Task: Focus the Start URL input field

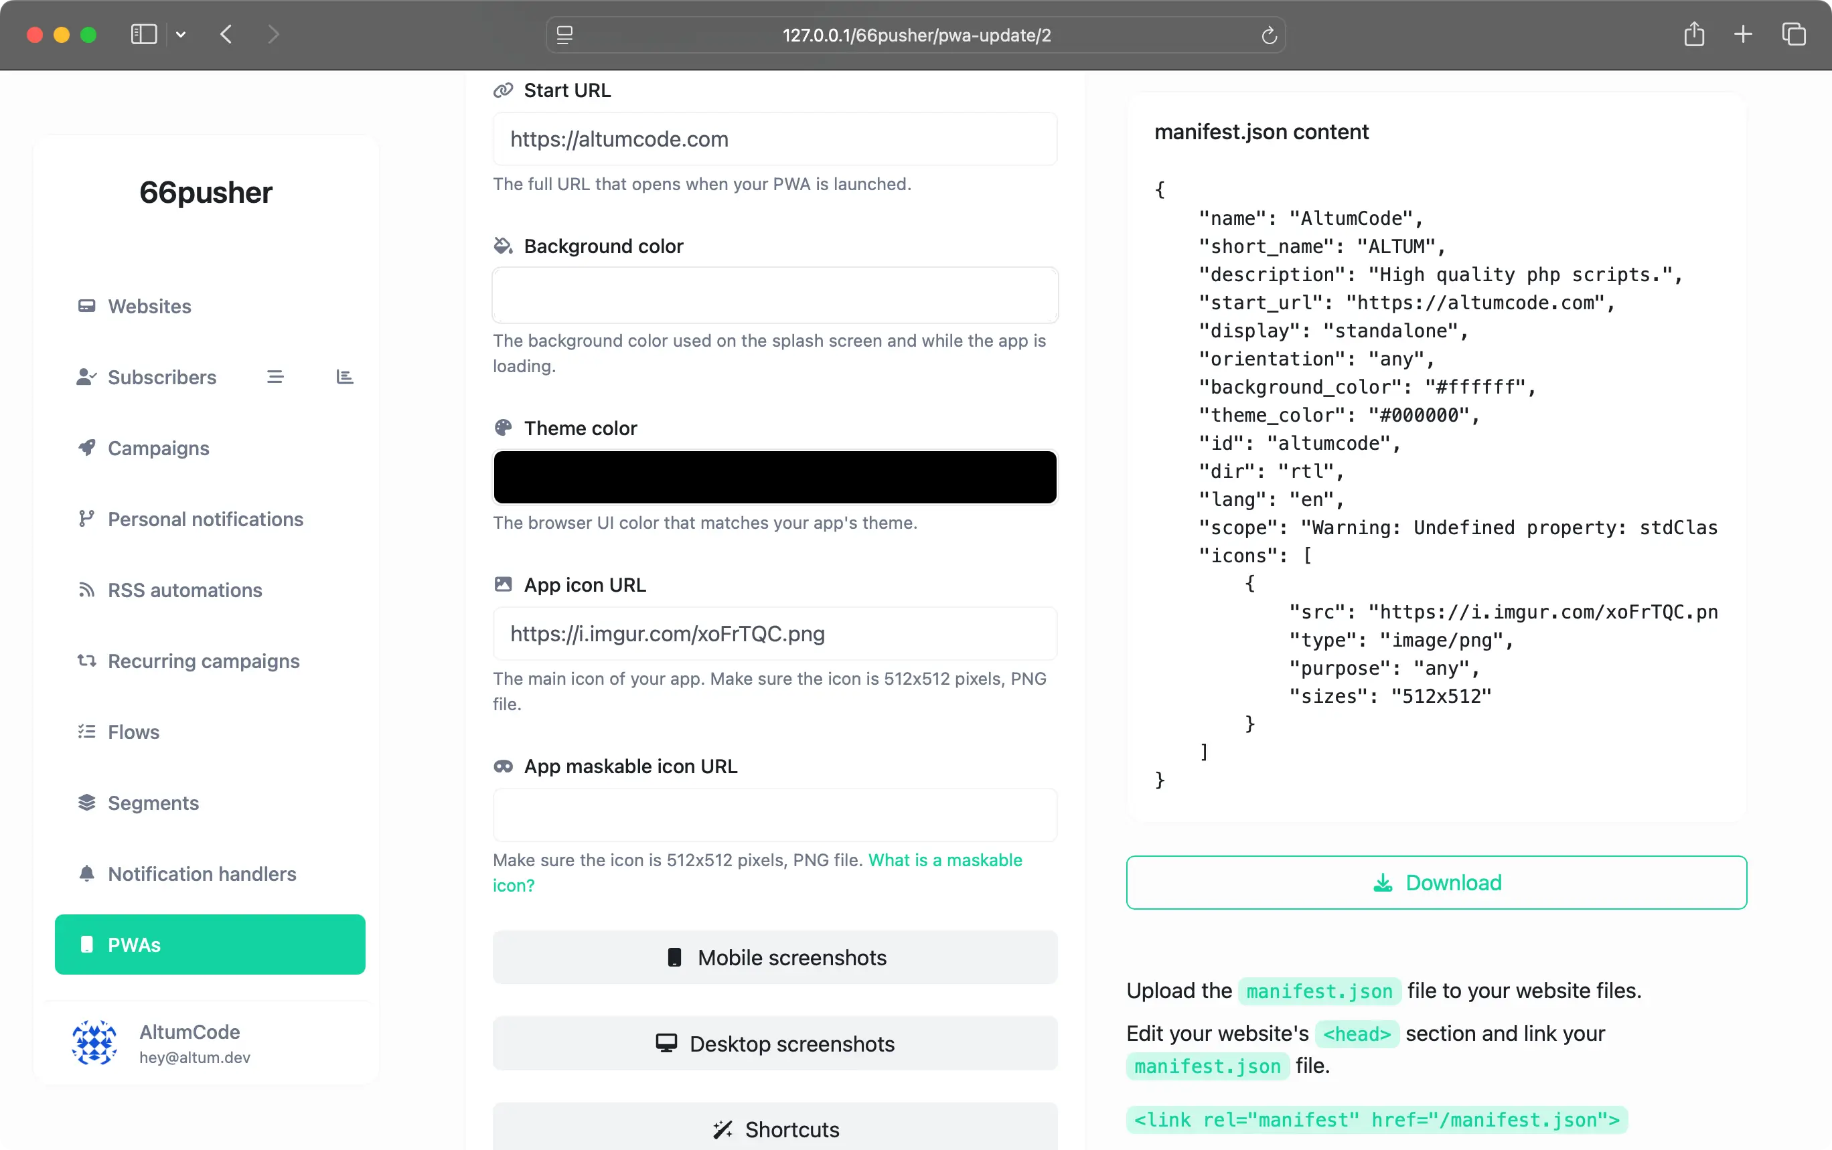Action: 775,139
